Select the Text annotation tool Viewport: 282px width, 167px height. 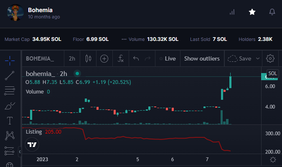click(x=10, y=121)
